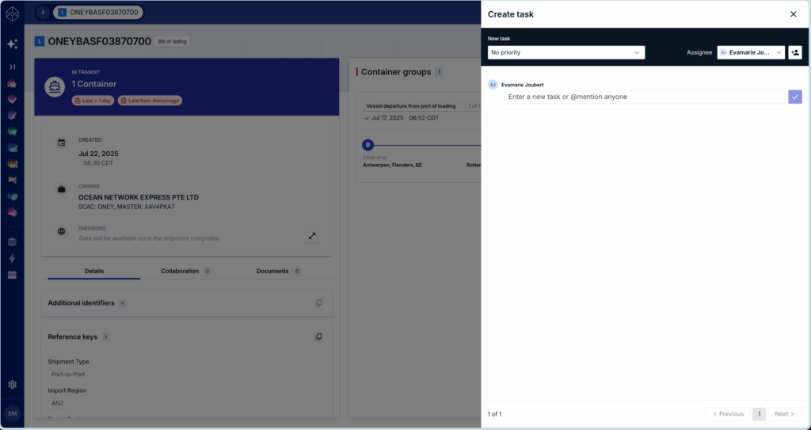Submit the task with the checkmark button

pos(795,97)
